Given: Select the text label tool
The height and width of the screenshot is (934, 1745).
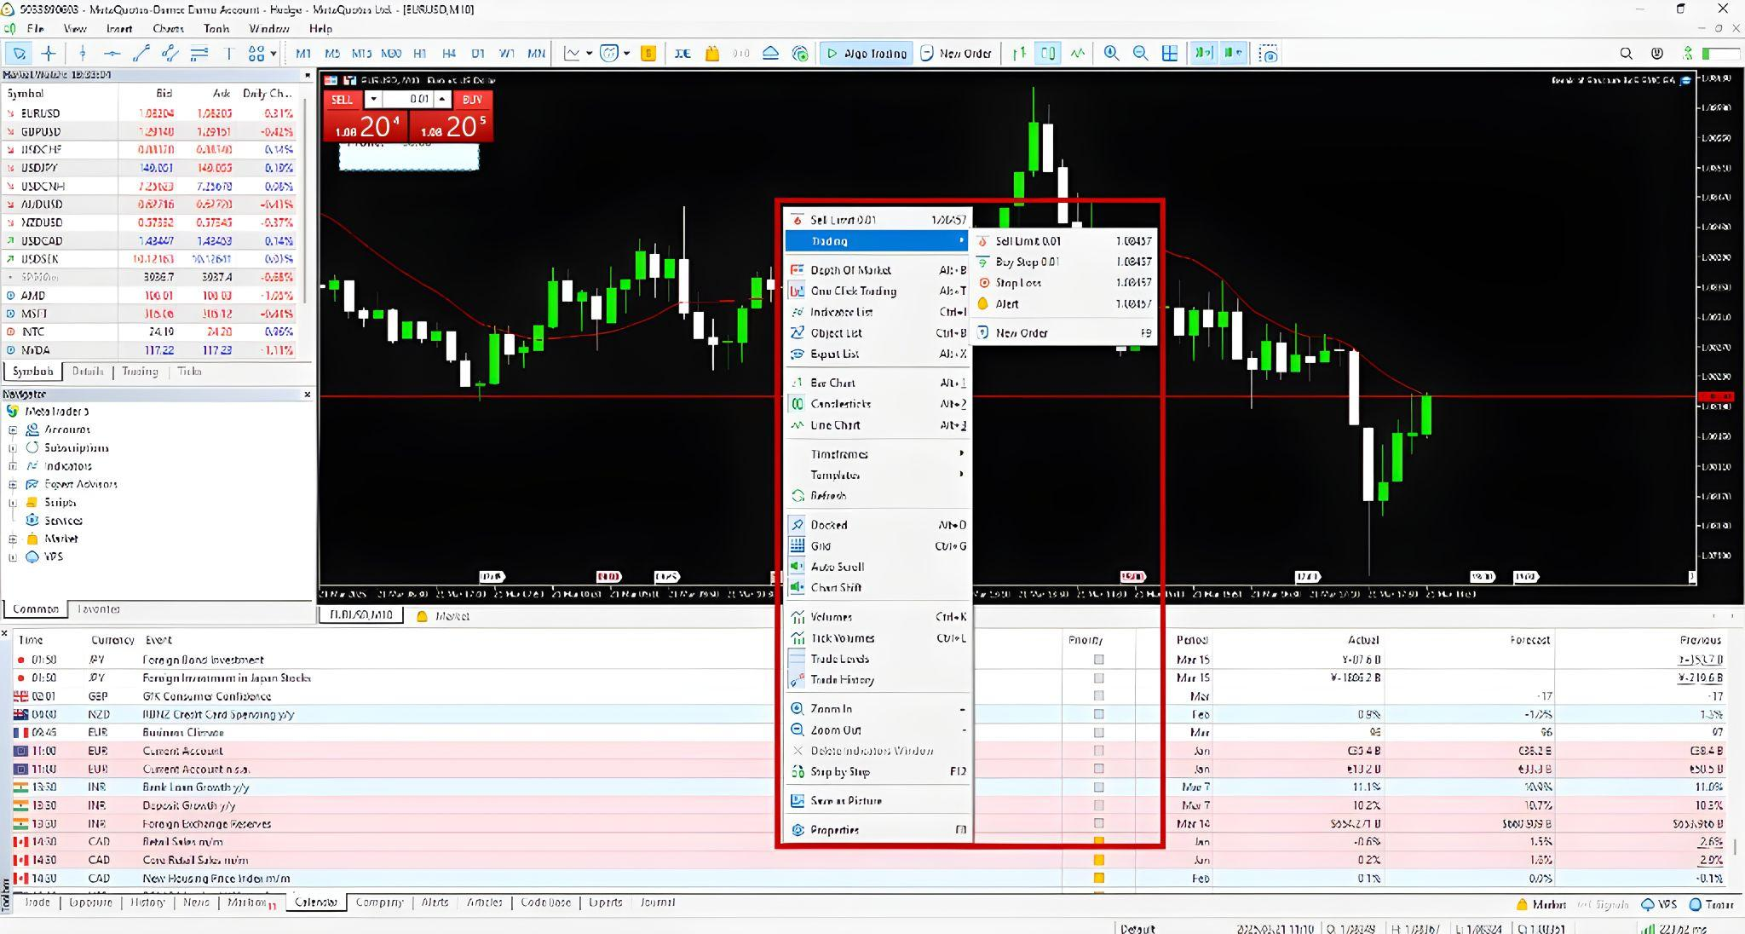Looking at the screenshot, I should click(x=228, y=54).
